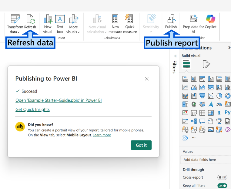The image size is (231, 189).
Task: Select the trophy Metrics visual
Action: (x=219, y=121)
